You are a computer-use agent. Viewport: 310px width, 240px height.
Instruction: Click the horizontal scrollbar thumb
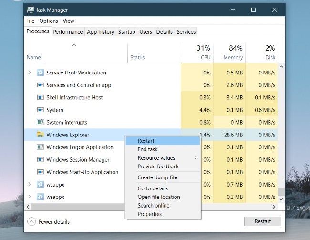[78, 207]
